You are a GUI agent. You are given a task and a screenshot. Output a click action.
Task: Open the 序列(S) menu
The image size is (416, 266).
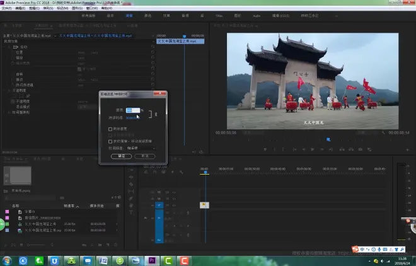(x=48, y=8)
